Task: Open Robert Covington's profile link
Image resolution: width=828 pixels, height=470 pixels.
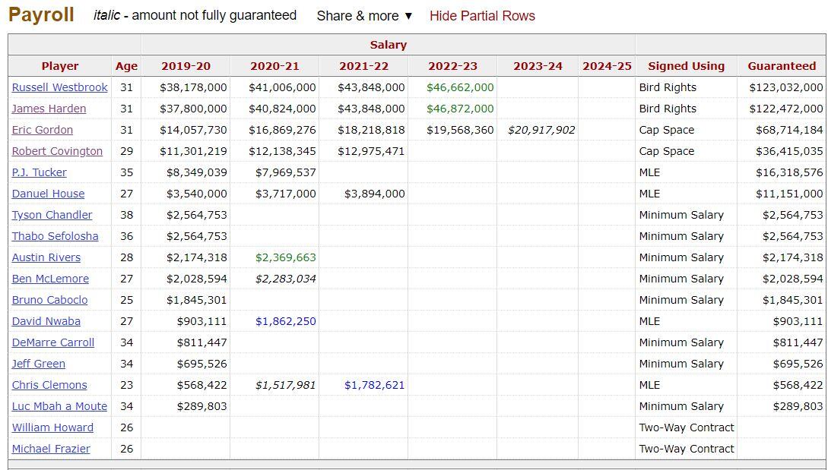Action: (57, 151)
